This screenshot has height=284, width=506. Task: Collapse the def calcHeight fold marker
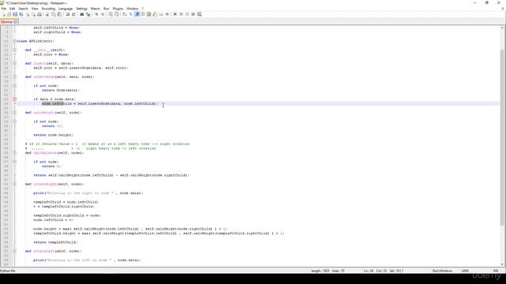[x=14, y=113]
